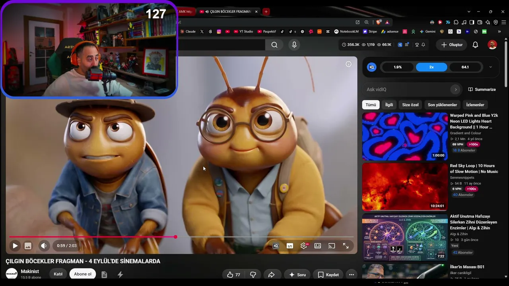Image resolution: width=509 pixels, height=286 pixels.
Task: Open the browser extensions puzzle icon
Action: tap(456, 22)
